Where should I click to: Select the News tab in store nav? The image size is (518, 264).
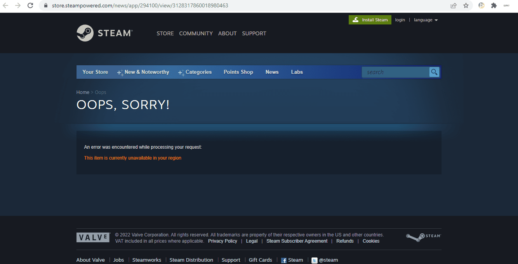click(x=272, y=72)
